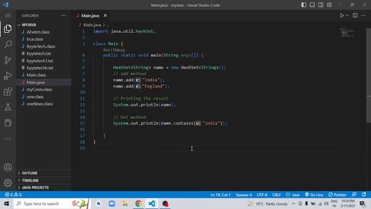Open the Manage settings gear
This screenshot has width=371, height=209.
pos(8,183)
